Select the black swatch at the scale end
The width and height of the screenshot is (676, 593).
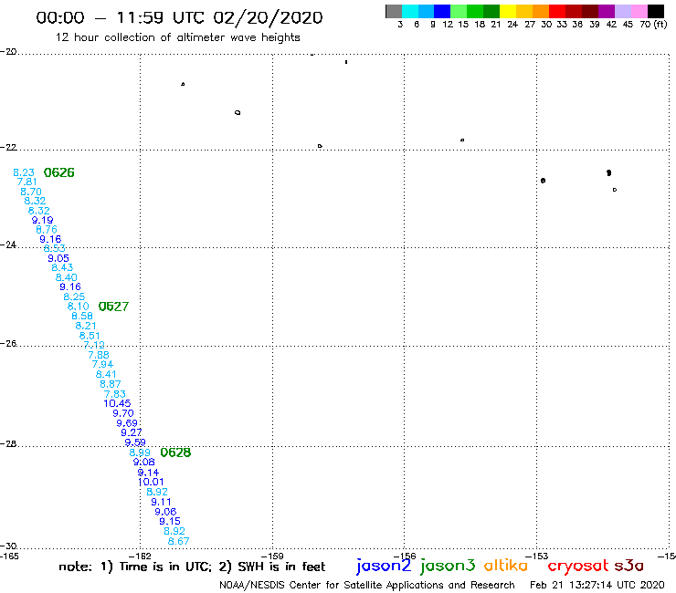656,11
